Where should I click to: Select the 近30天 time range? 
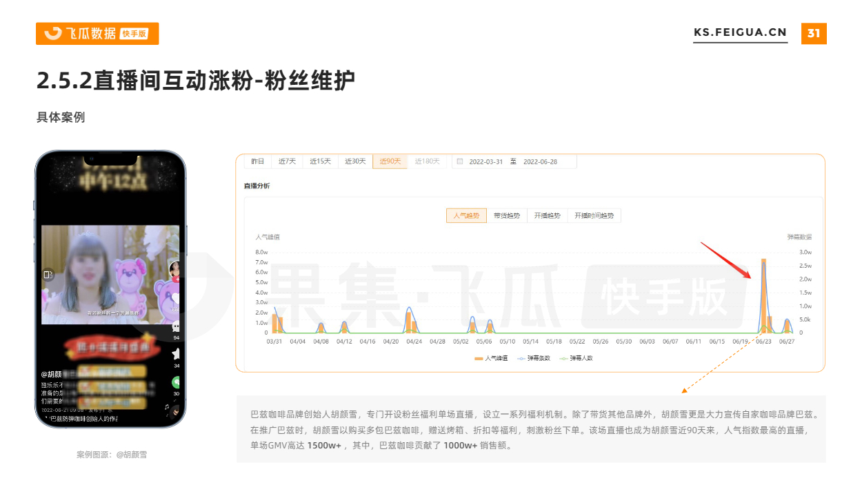[355, 161]
